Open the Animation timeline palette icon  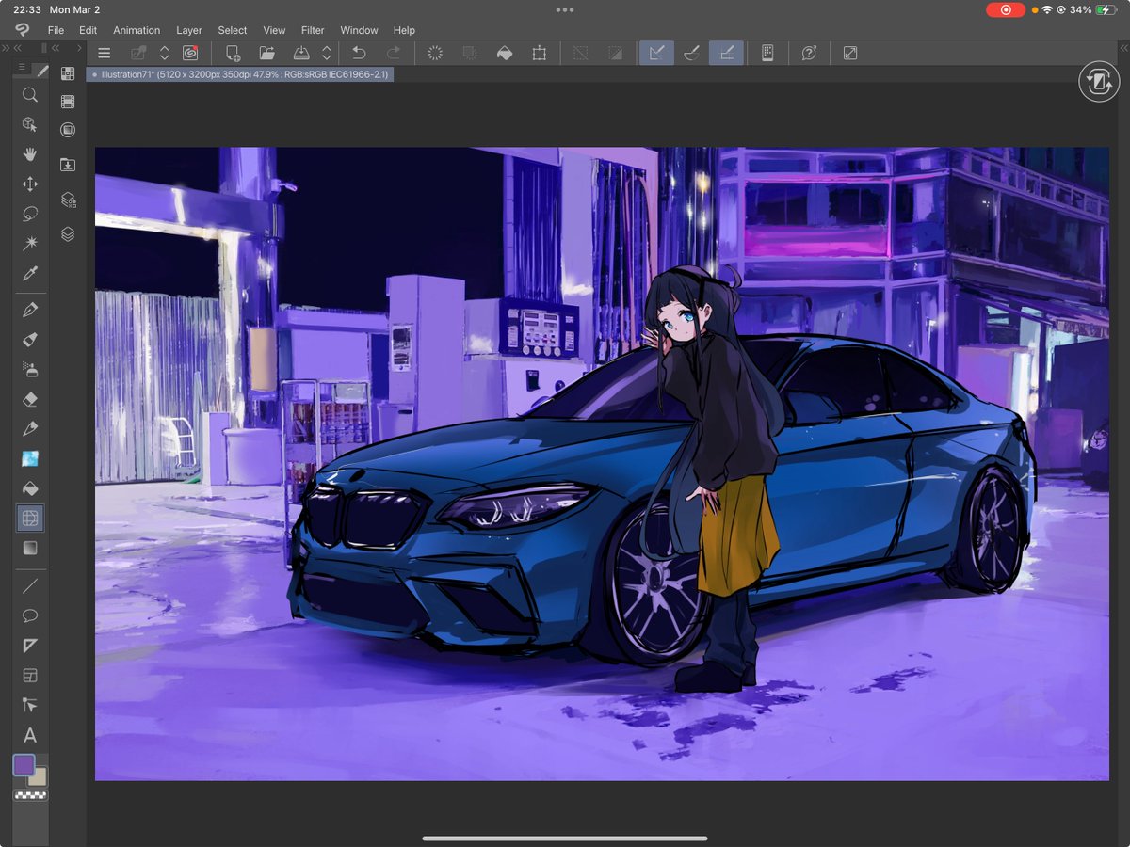click(x=68, y=102)
